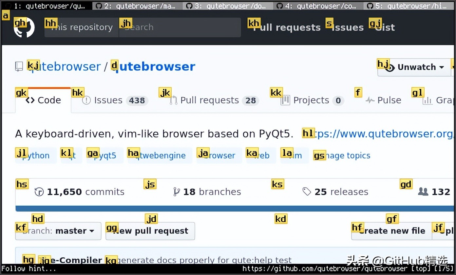This screenshot has height=275, width=456.
Task: Open the pyqt5 topic tag
Action: (105, 155)
